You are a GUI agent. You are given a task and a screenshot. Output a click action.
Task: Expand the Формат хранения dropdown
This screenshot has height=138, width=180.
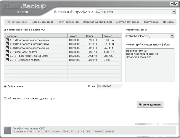point(172,36)
